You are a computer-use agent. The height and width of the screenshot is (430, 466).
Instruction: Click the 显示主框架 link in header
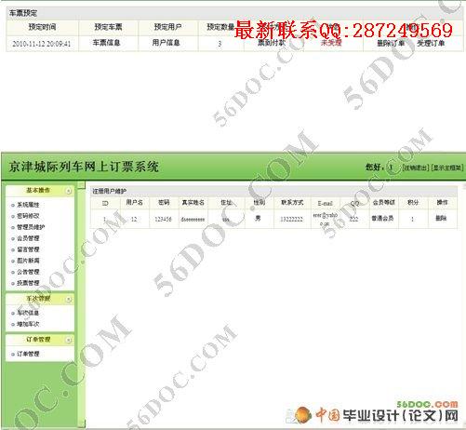click(447, 168)
